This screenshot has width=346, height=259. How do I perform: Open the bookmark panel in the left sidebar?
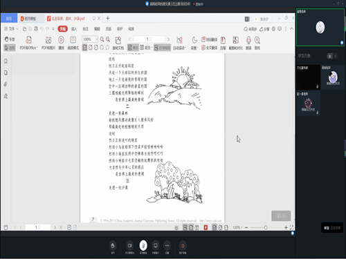click(x=6, y=61)
